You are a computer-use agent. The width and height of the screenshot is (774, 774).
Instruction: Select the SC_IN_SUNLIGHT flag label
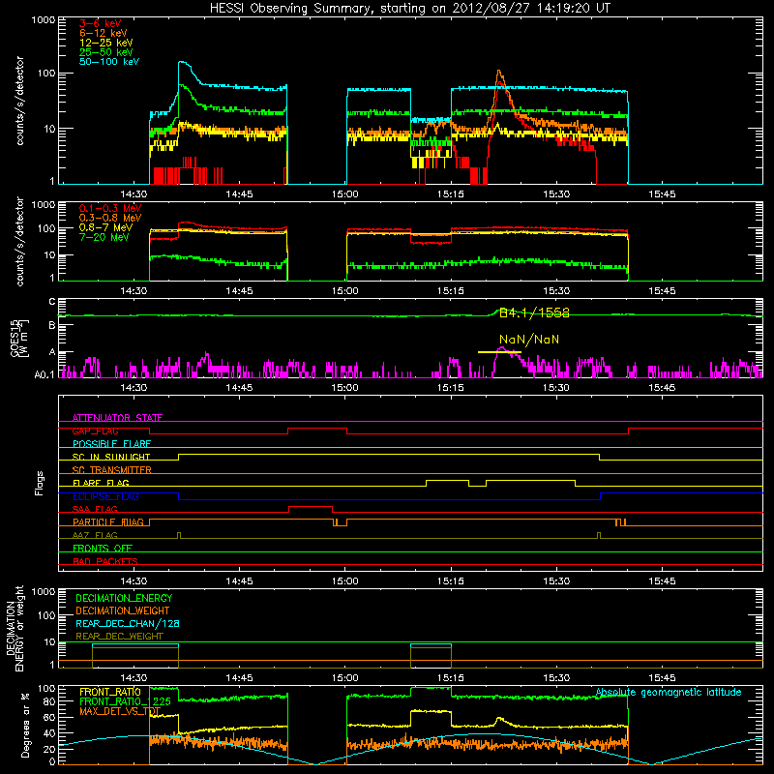(111, 457)
